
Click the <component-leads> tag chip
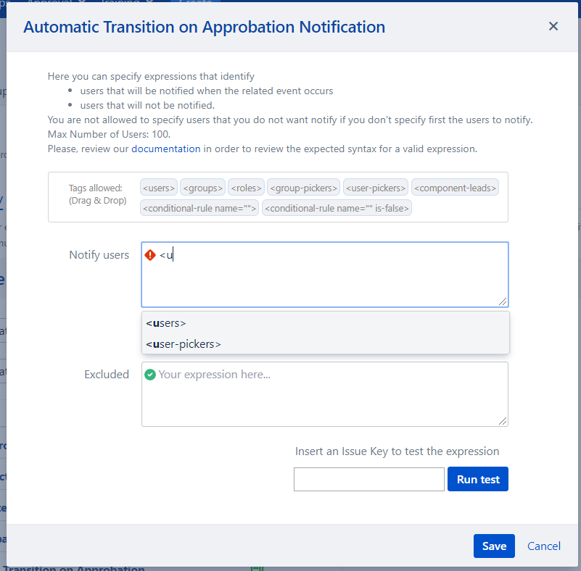click(x=456, y=188)
